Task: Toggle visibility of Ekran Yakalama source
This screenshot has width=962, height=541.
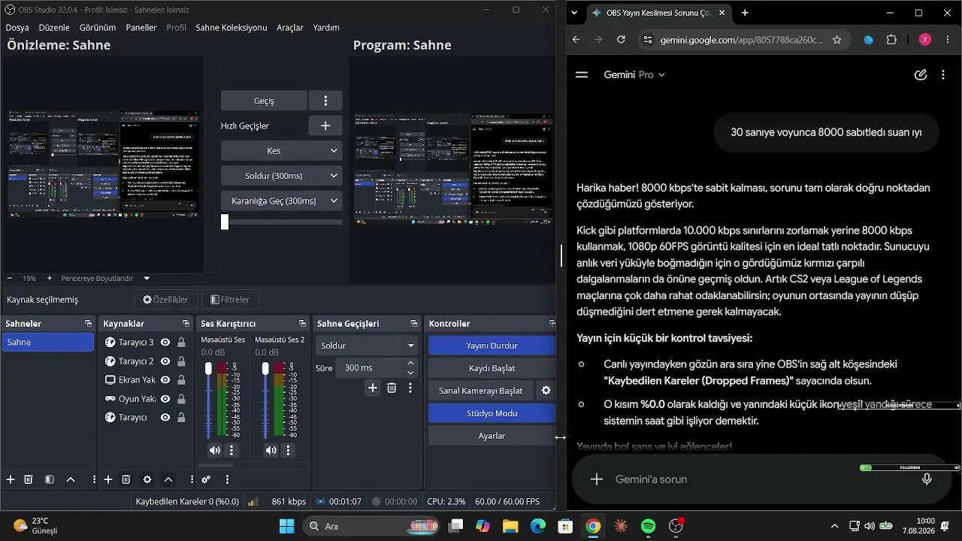Action: 165,380
